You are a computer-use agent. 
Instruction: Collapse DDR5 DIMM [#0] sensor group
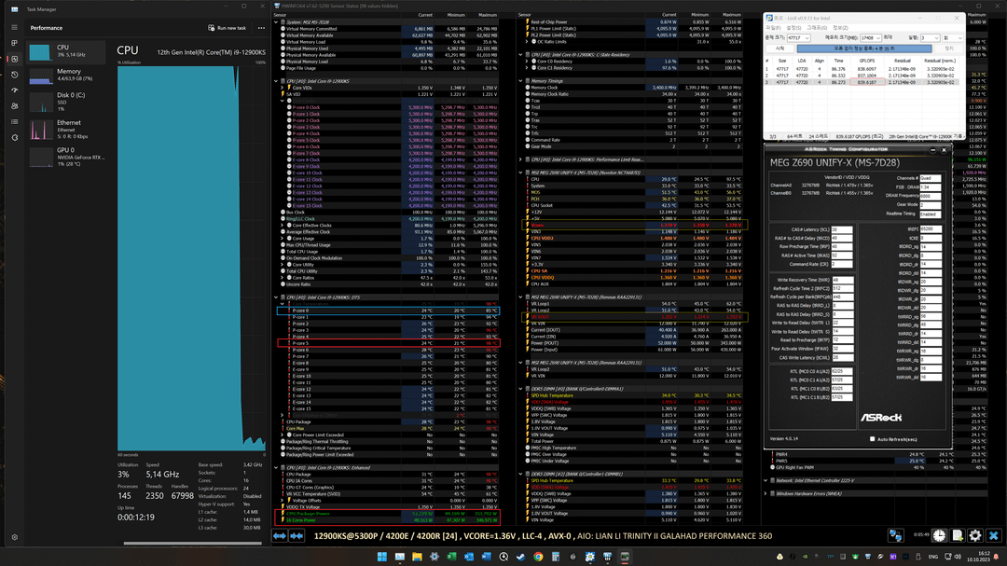[520, 389]
